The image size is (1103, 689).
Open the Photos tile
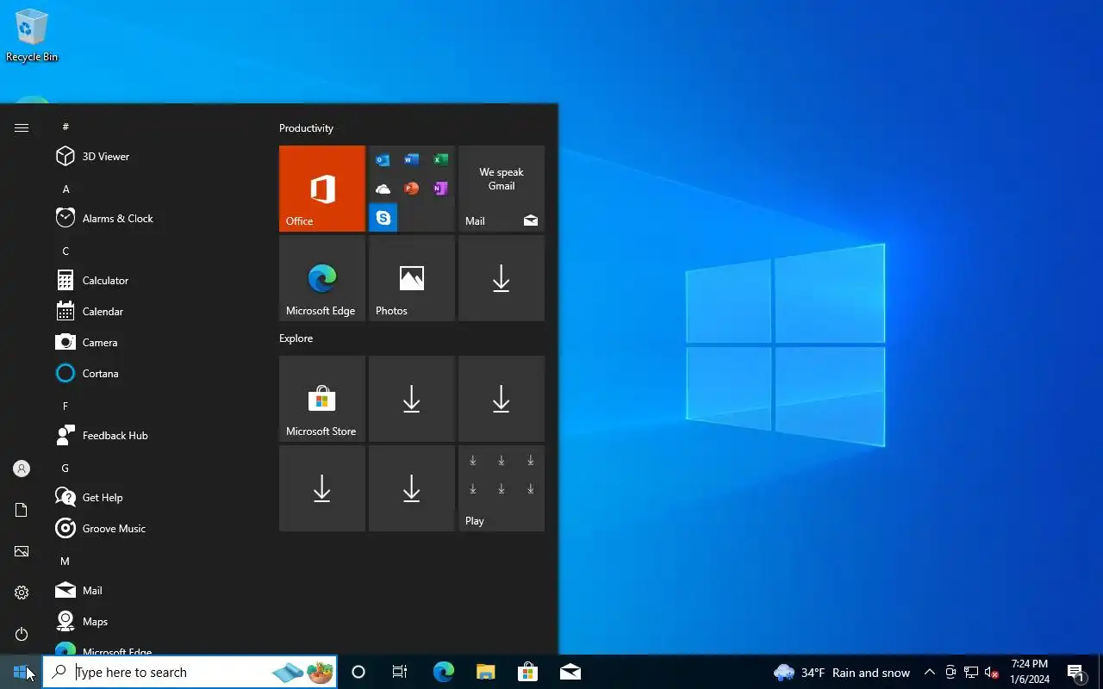click(x=412, y=278)
